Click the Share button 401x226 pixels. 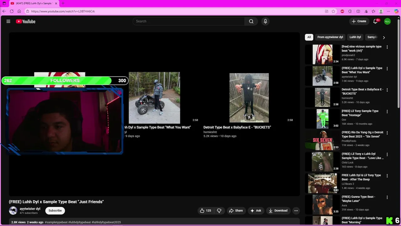[236, 211]
